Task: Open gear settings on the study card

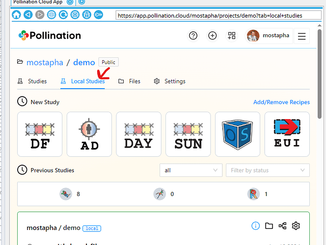Action: pos(296,226)
